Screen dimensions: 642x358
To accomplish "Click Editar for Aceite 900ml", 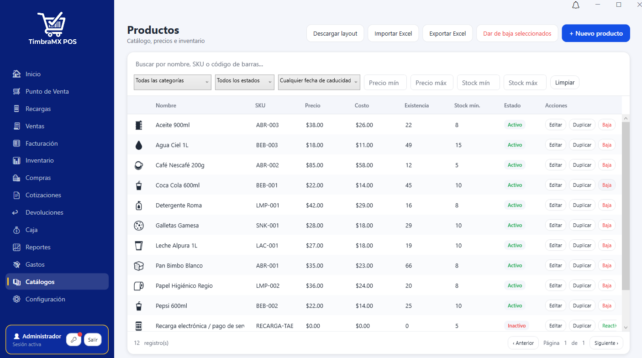I will coord(556,125).
